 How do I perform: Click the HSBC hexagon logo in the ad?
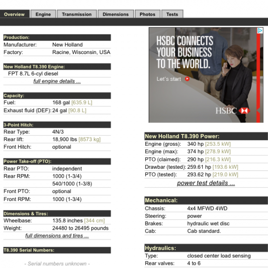pyautogui.click(x=244, y=111)
